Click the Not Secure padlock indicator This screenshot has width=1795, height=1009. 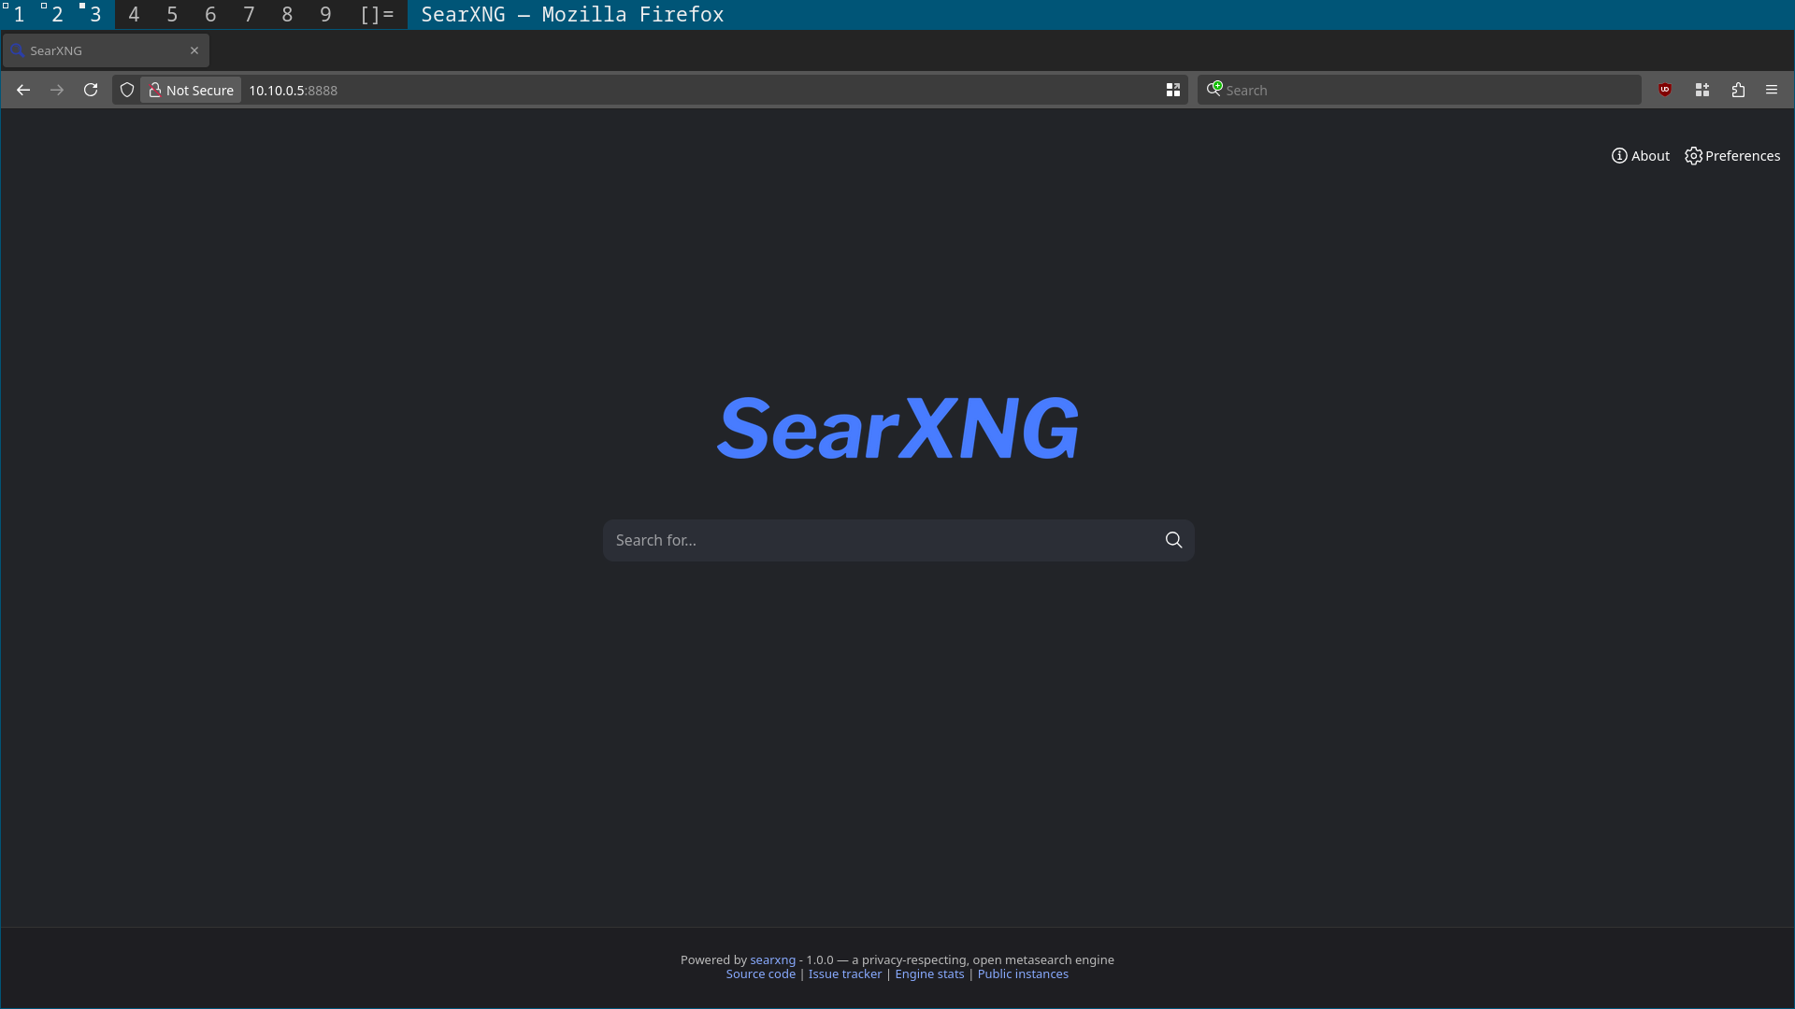point(191,90)
